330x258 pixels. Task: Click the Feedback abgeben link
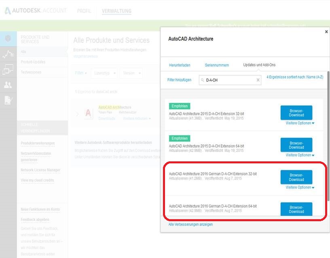tap(35, 220)
